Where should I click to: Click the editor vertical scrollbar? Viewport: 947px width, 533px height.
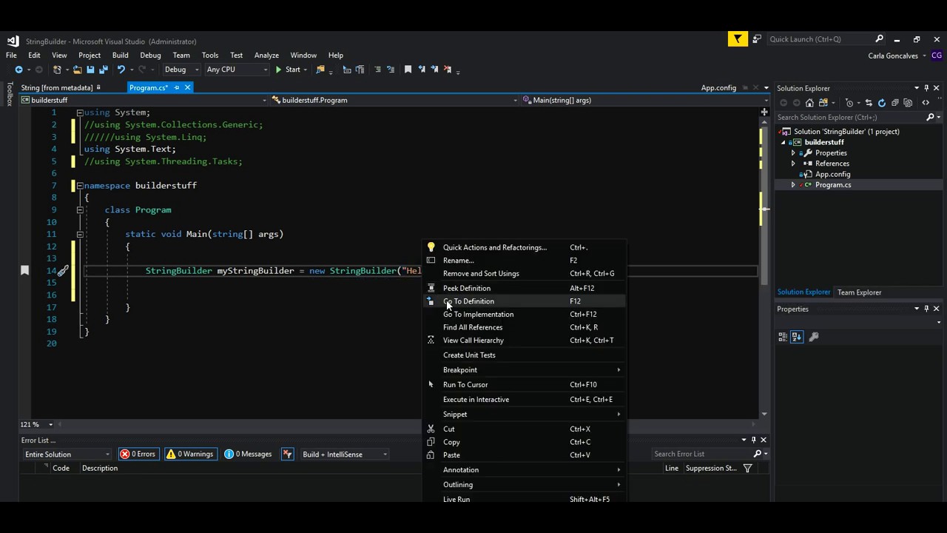tap(764, 266)
